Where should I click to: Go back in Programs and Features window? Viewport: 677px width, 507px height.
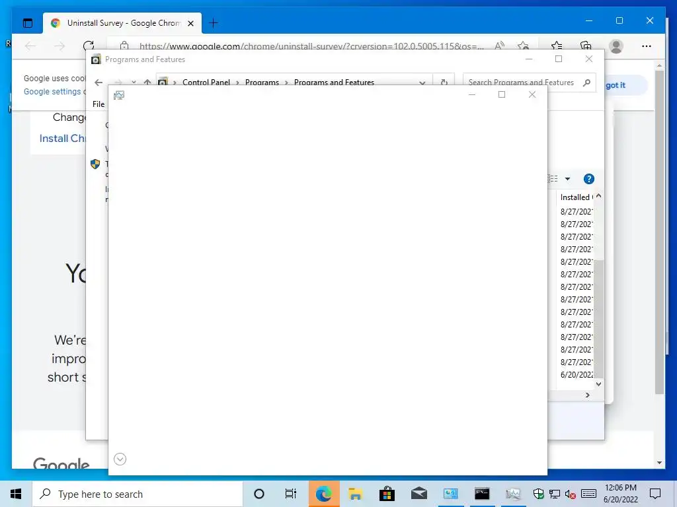coord(99,83)
